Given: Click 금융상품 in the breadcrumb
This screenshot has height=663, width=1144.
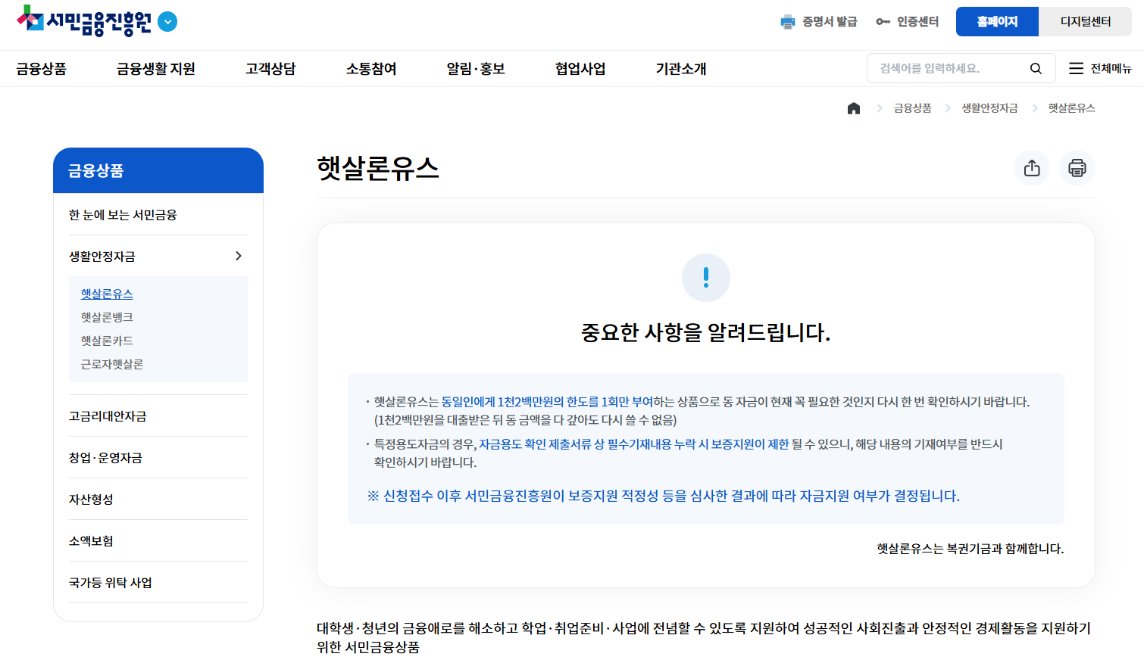Looking at the screenshot, I should click(913, 108).
